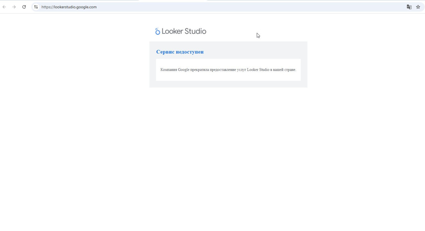Reload the Looker Studio page
The height and width of the screenshot is (231, 425).
point(24,7)
